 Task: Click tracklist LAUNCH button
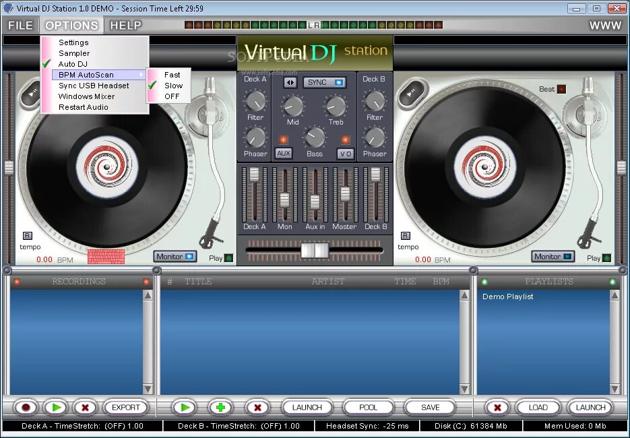tap(307, 408)
